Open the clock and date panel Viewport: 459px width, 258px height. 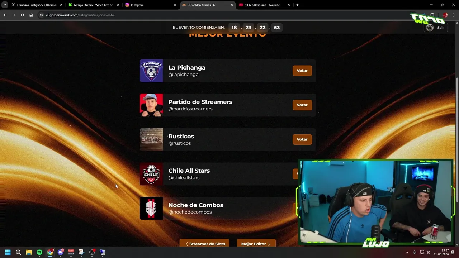click(x=441, y=252)
